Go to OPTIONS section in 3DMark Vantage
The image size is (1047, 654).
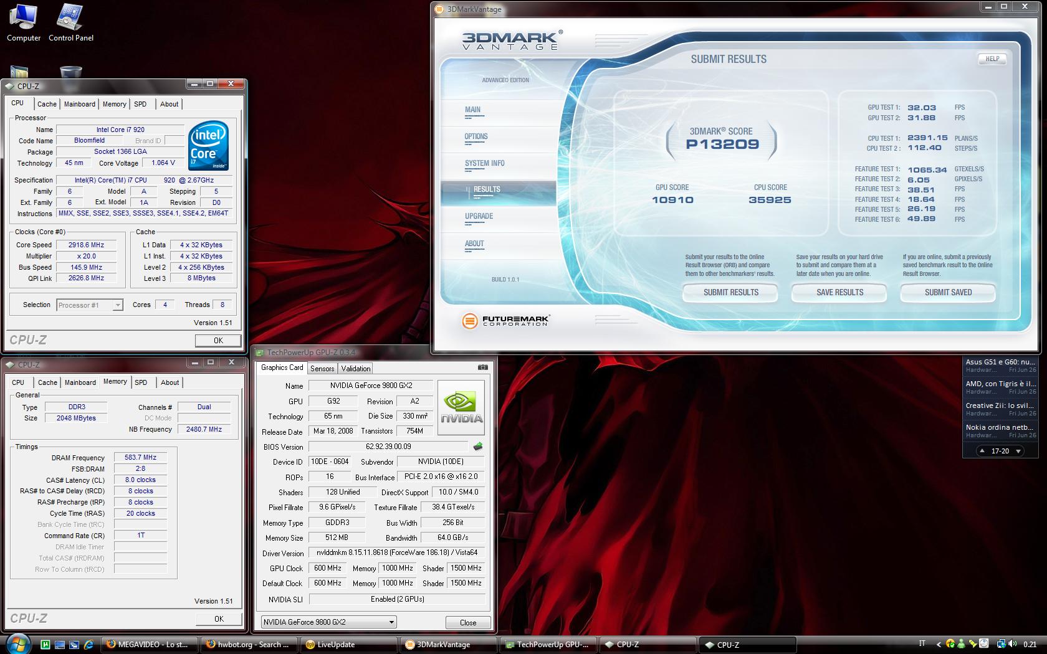pyautogui.click(x=476, y=136)
